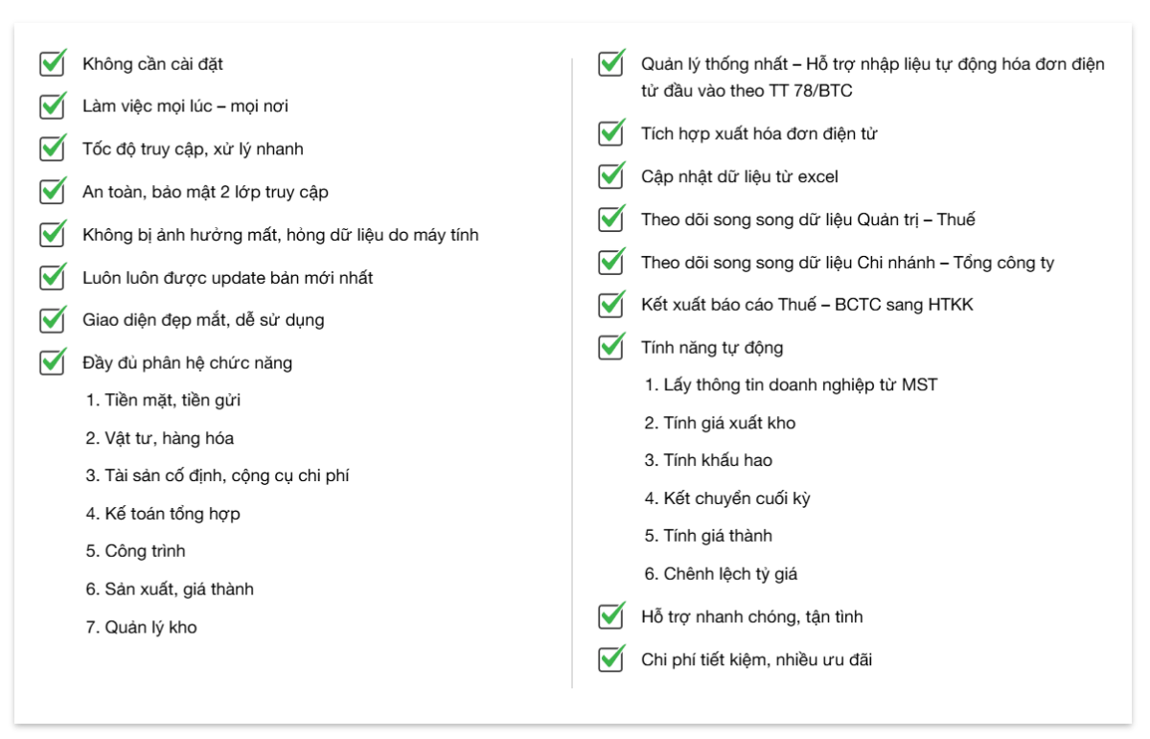
Task: Click the checkmark next to Hỗ trợ nhanh chóng
Action: [611, 616]
